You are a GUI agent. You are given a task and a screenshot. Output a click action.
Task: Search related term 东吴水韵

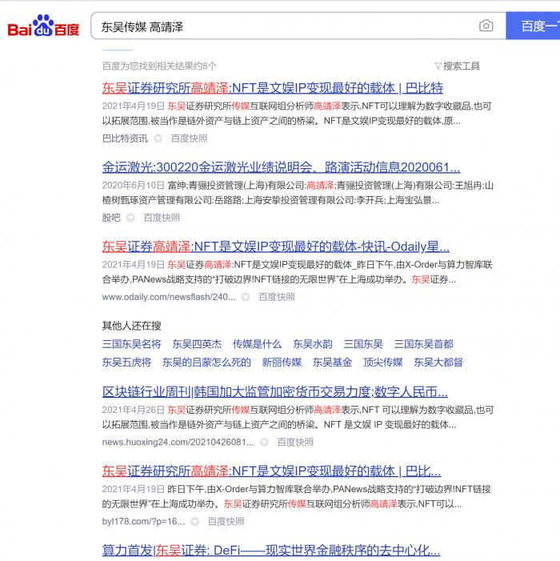click(313, 344)
